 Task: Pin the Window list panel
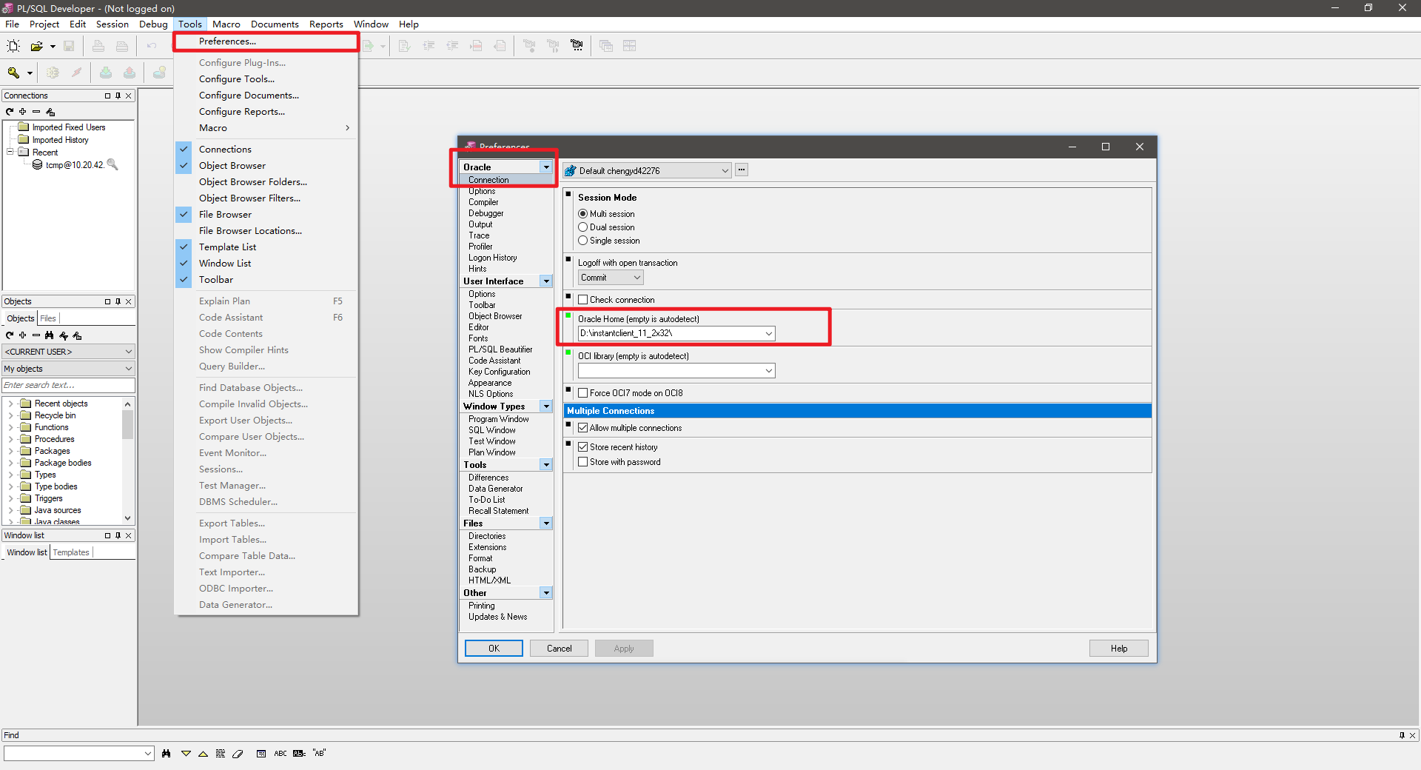(x=118, y=535)
